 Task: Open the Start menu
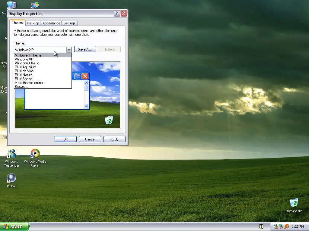click(14, 226)
